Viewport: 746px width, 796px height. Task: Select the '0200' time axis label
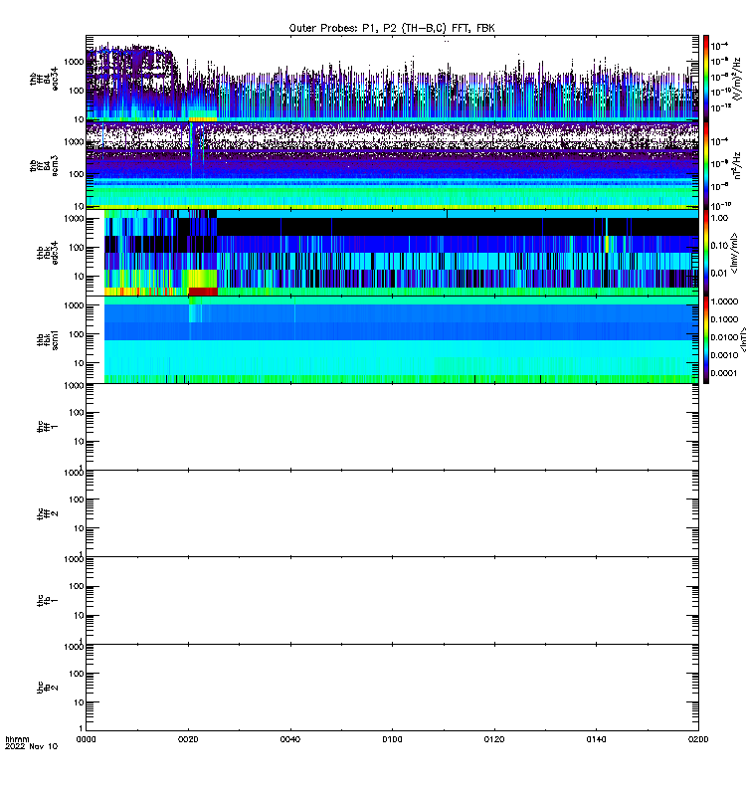coord(698,739)
